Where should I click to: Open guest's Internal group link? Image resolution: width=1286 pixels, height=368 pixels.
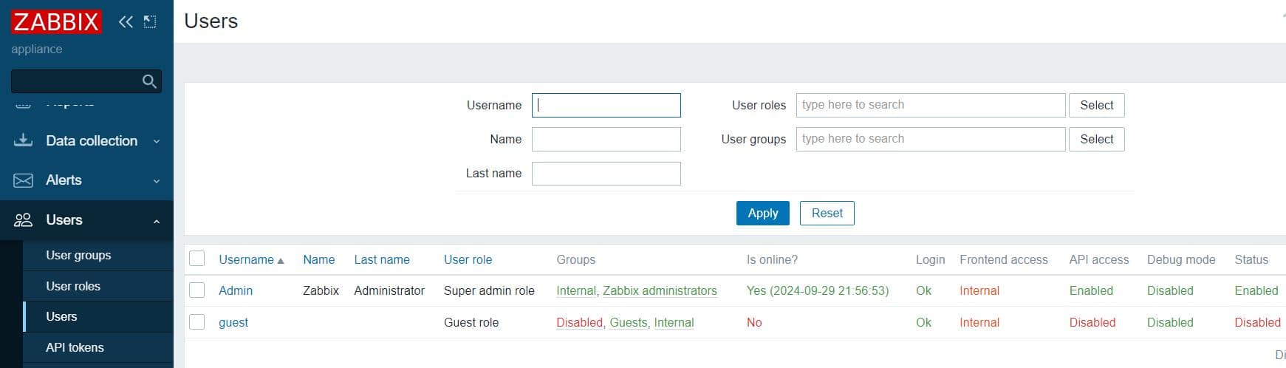point(674,322)
